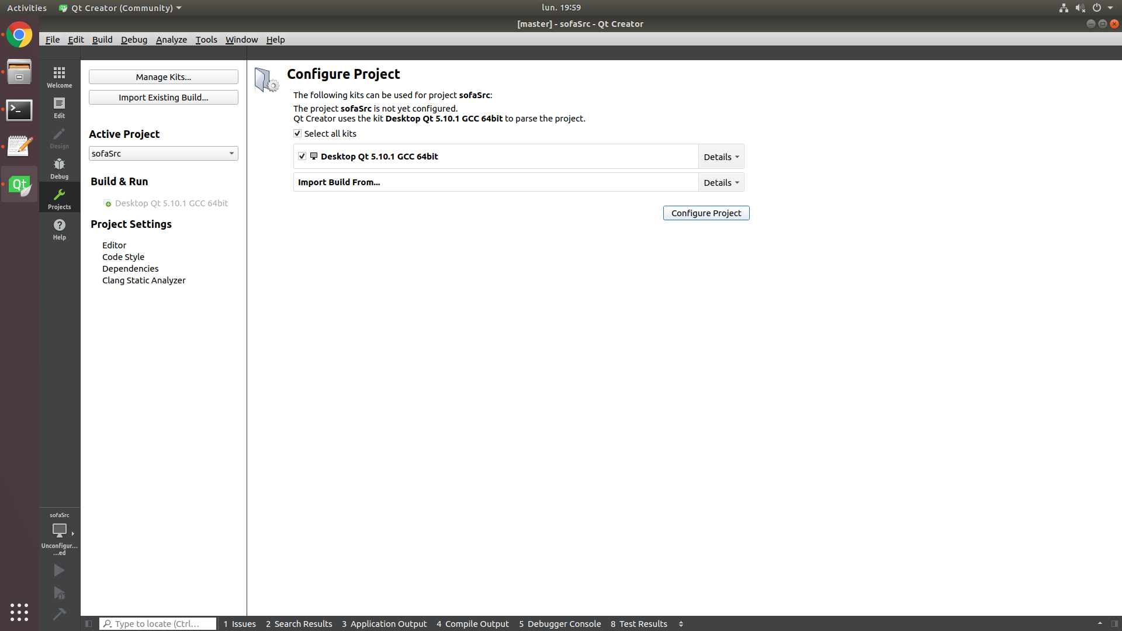Image resolution: width=1122 pixels, height=631 pixels.
Task: Uncheck Desktop Qt 5.10.1 GCC 64bit kit
Action: click(302, 156)
